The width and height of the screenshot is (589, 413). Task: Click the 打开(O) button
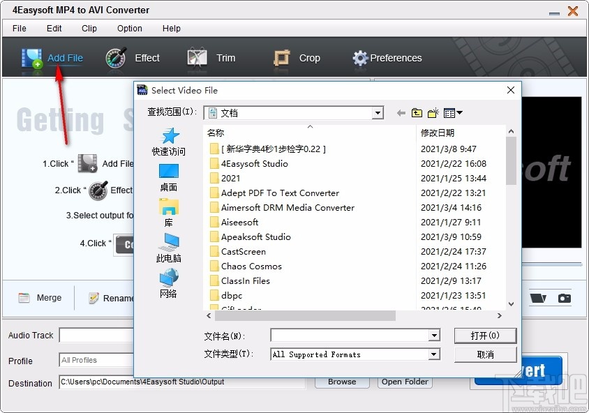pos(485,336)
